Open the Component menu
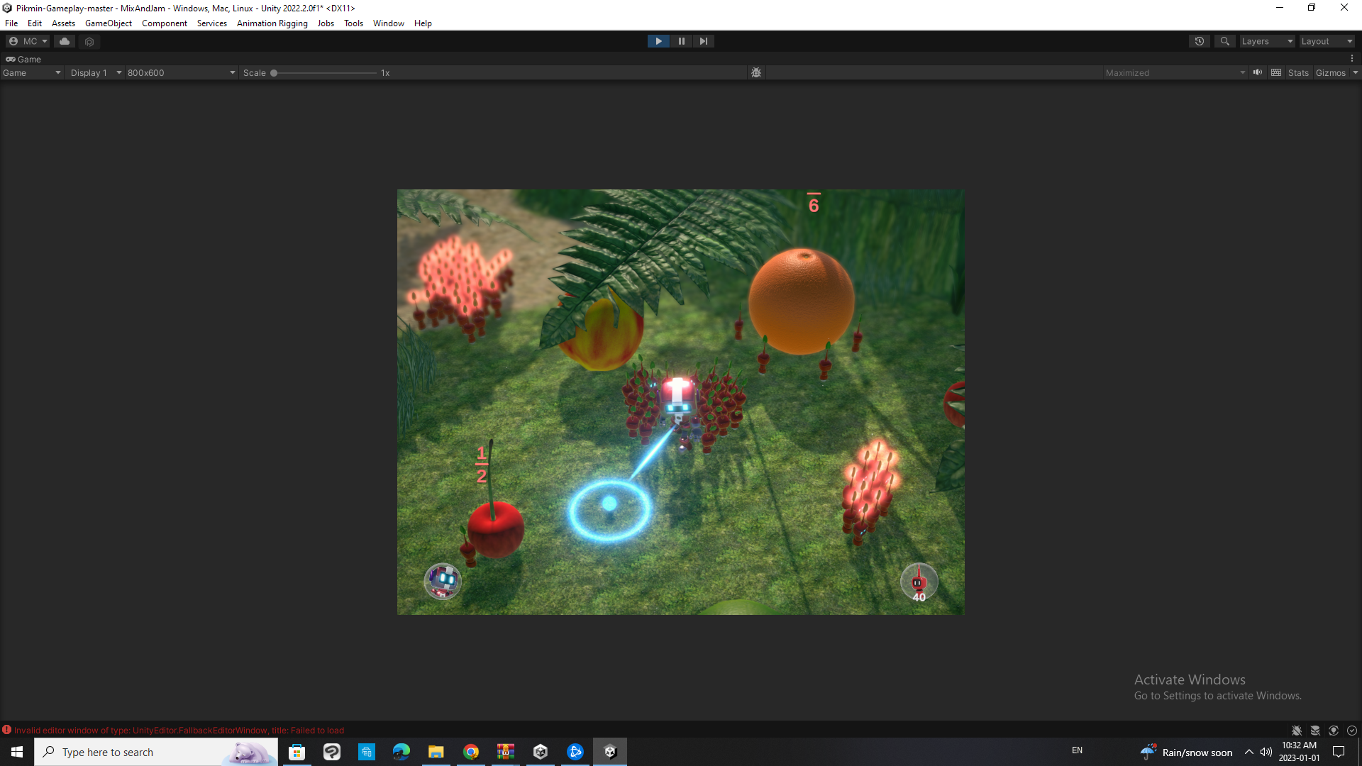This screenshot has width=1362, height=766. tap(165, 23)
